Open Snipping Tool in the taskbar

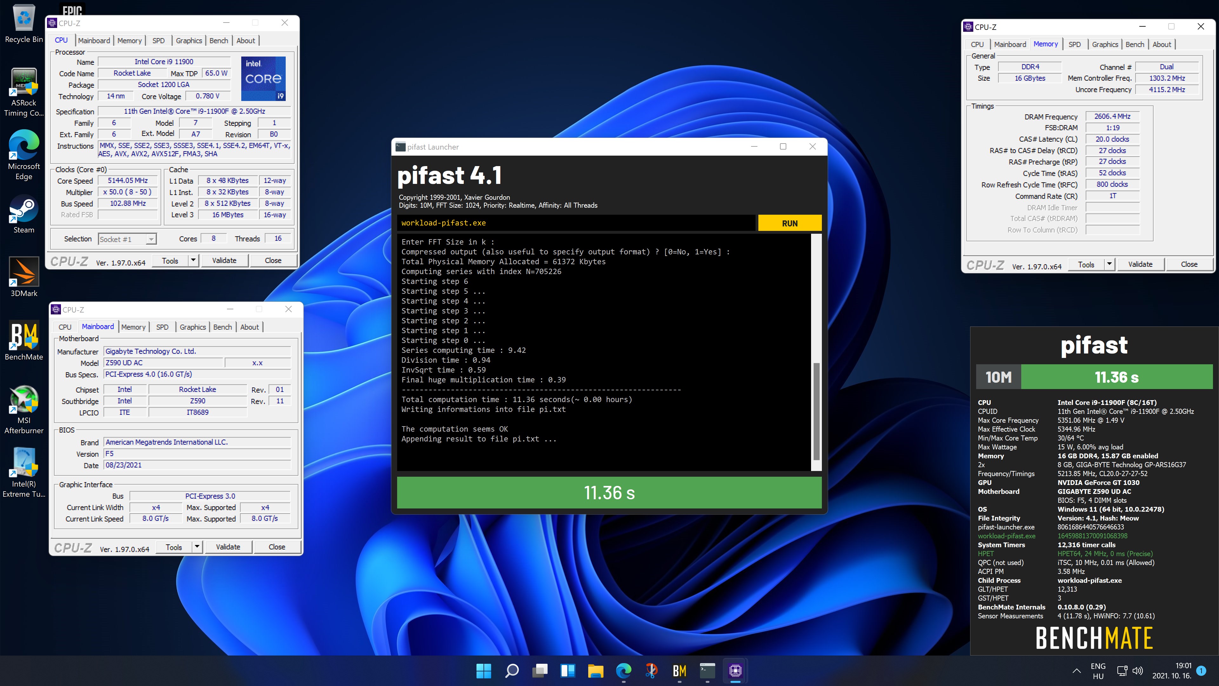[x=651, y=670]
